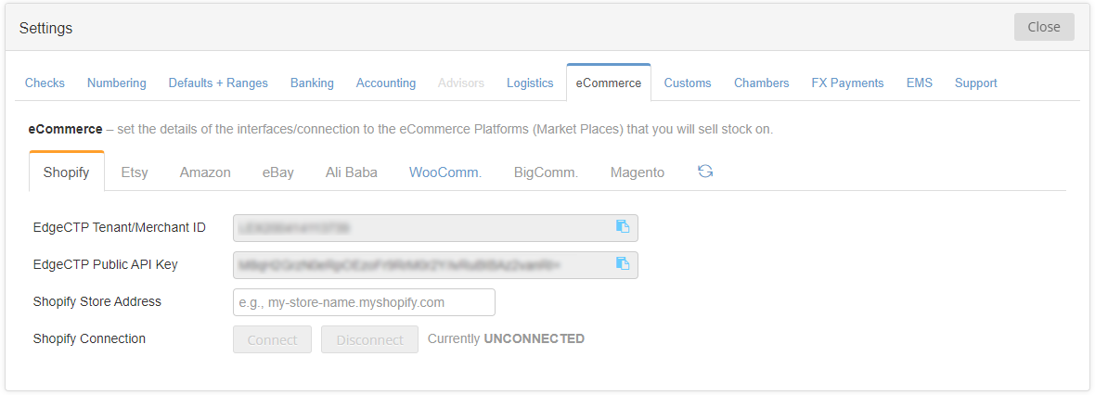Select the Shopify platform tab
The image size is (1095, 395).
pyautogui.click(x=66, y=172)
